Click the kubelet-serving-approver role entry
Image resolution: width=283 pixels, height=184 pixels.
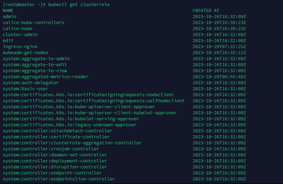click(x=71, y=119)
